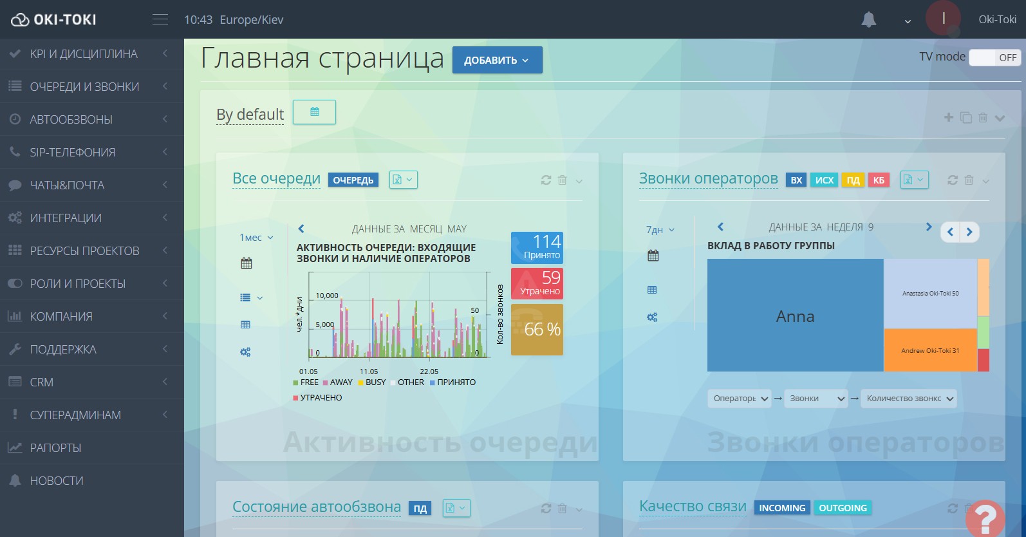The width and height of the screenshot is (1026, 537).
Task: Click By default dashboard name
Action: click(250, 115)
